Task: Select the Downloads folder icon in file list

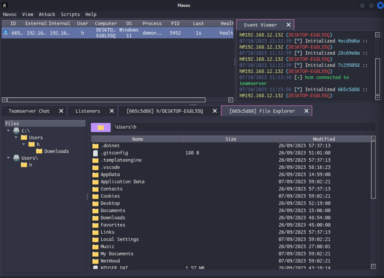Action: (x=95, y=218)
